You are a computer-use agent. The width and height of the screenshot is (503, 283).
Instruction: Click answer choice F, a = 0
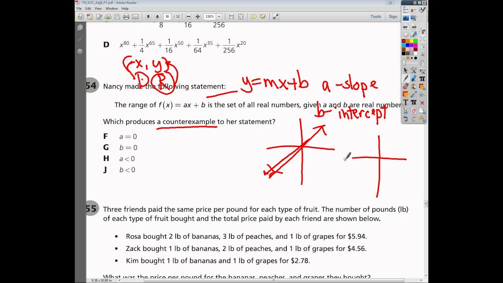click(120, 136)
